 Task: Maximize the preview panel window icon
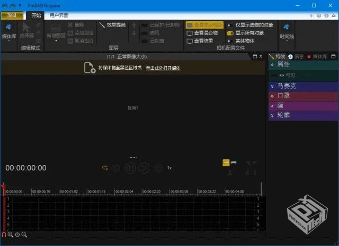click(255, 57)
